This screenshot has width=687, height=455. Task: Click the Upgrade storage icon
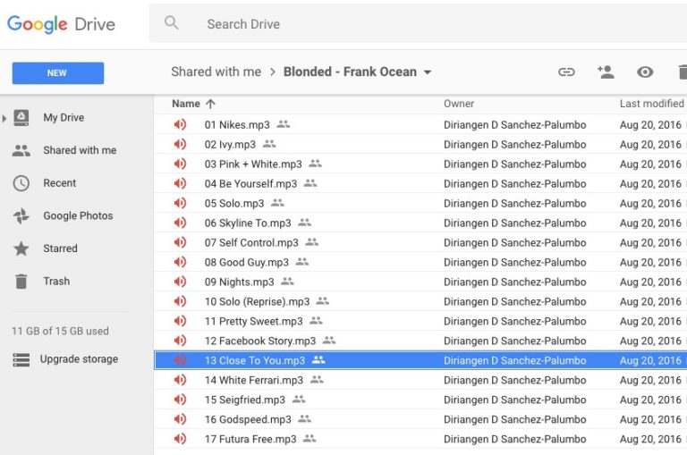pos(21,359)
